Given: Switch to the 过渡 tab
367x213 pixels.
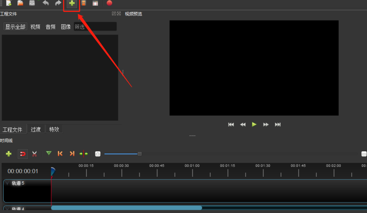Looking at the screenshot, I should [x=36, y=129].
